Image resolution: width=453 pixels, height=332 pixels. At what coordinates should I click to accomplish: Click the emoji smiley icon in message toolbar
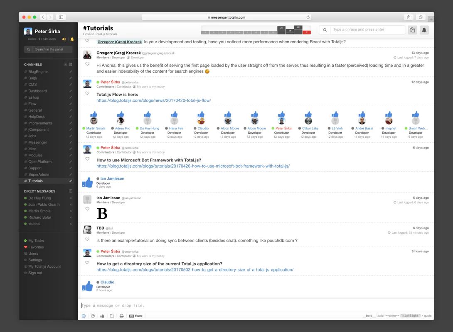click(84, 316)
